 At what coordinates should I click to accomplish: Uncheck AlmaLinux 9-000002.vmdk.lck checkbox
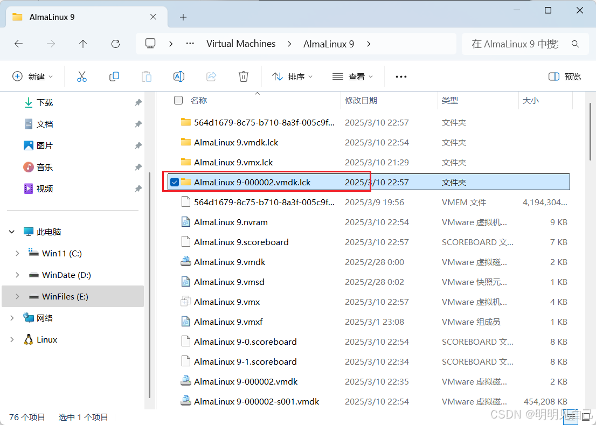pos(175,182)
